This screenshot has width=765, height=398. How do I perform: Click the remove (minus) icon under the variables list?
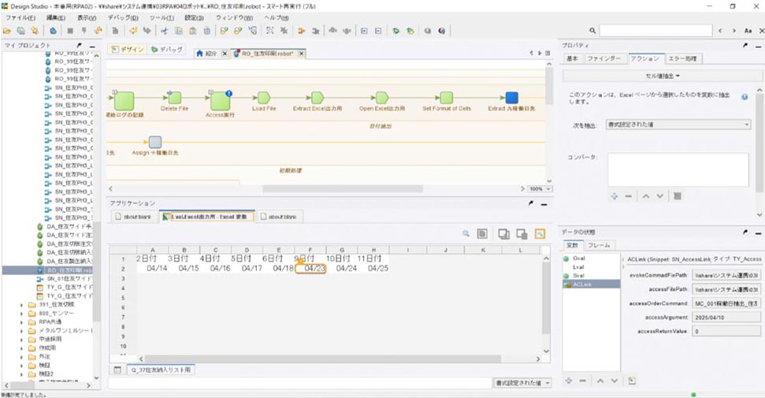pos(582,381)
